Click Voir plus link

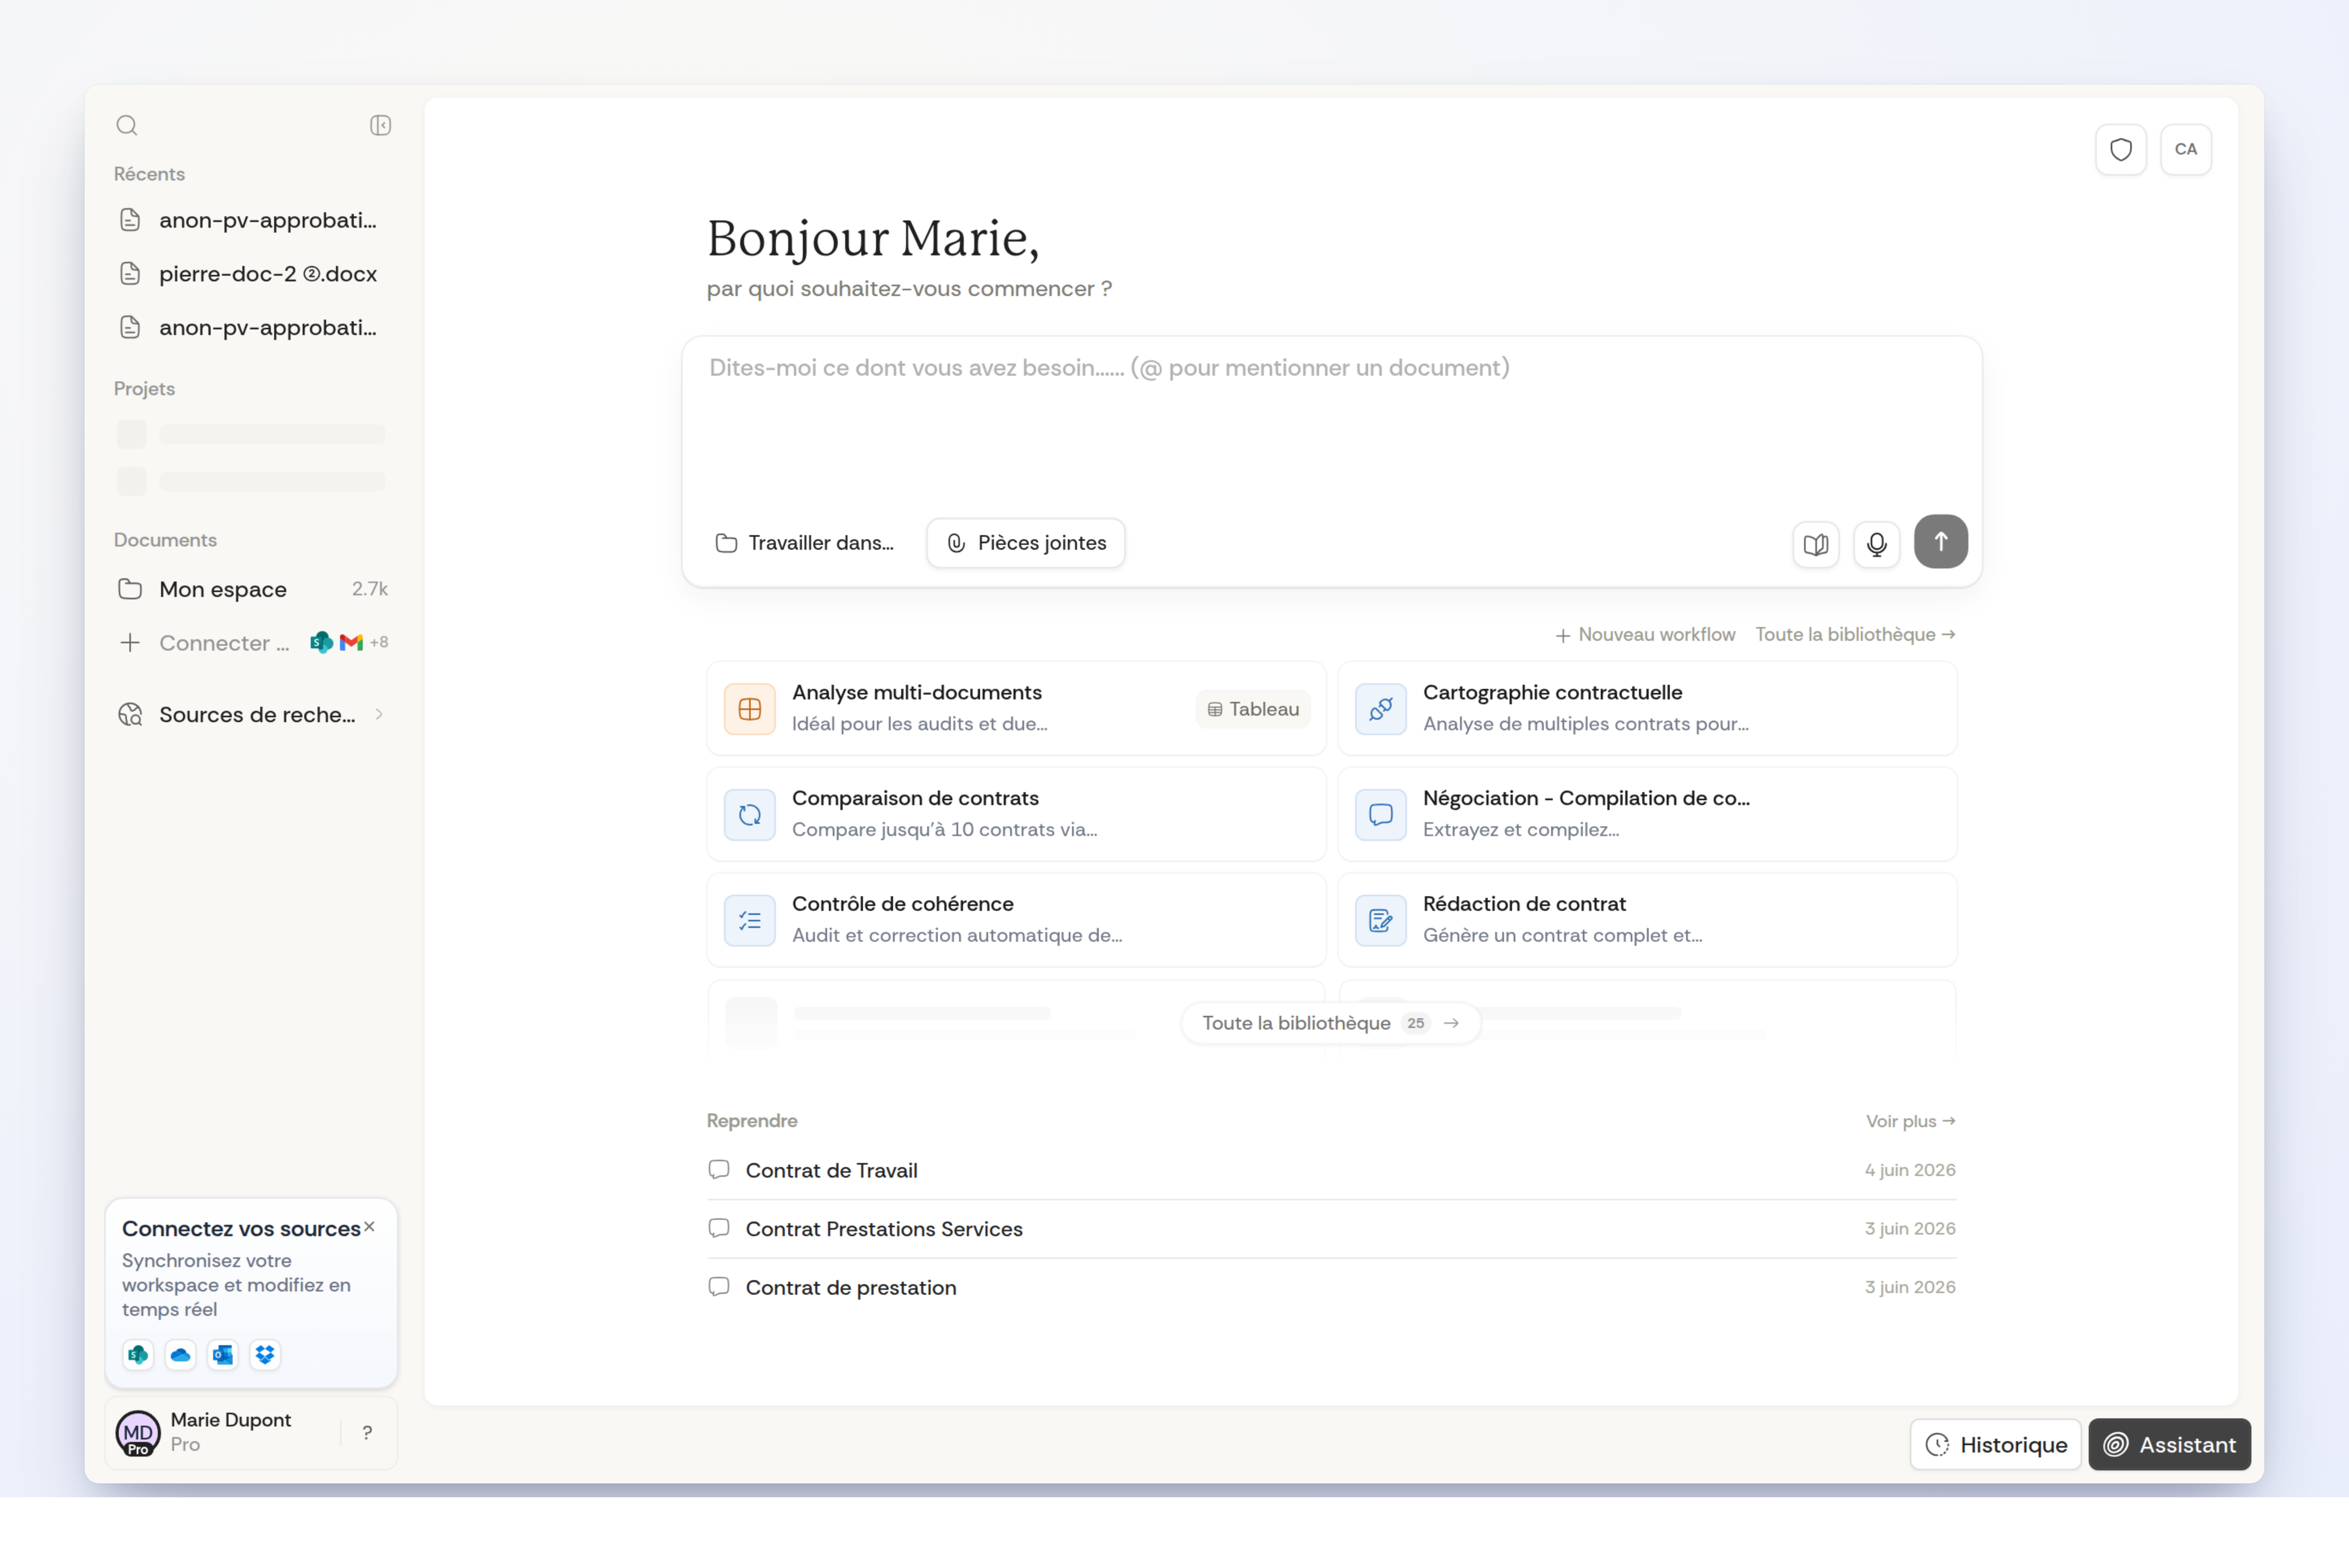click(x=1910, y=1121)
